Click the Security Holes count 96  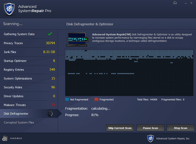tap(53, 87)
